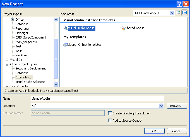The image size is (190, 137).
Task: Switch templates to large icons view
Action: (x=178, y=13)
